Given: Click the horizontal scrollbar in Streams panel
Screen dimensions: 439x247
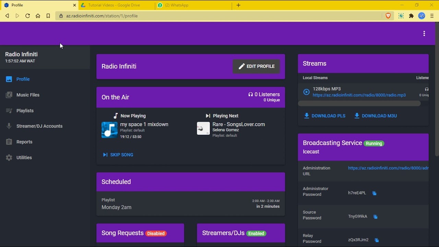Looking at the screenshot, I should [359, 103].
